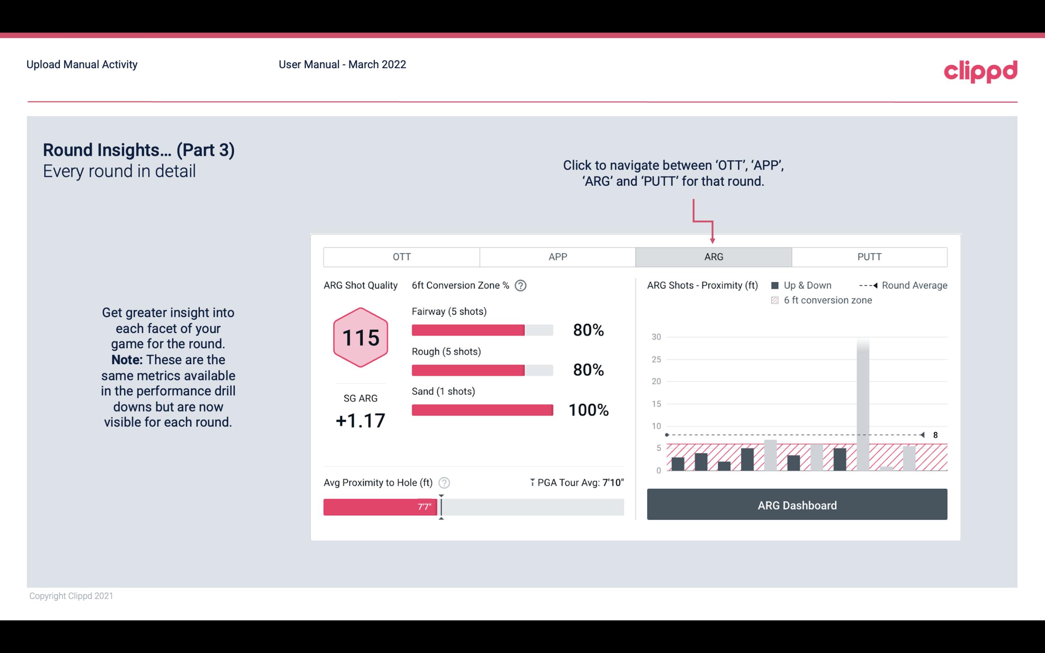This screenshot has height=653, width=1045.
Task: Open the ARG Dashboard
Action: (798, 505)
